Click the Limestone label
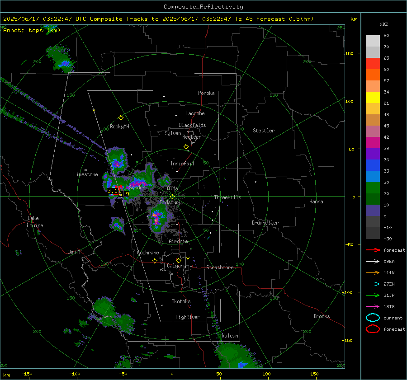Image resolution: width=407 pixels, height=380 pixels. click(85, 174)
